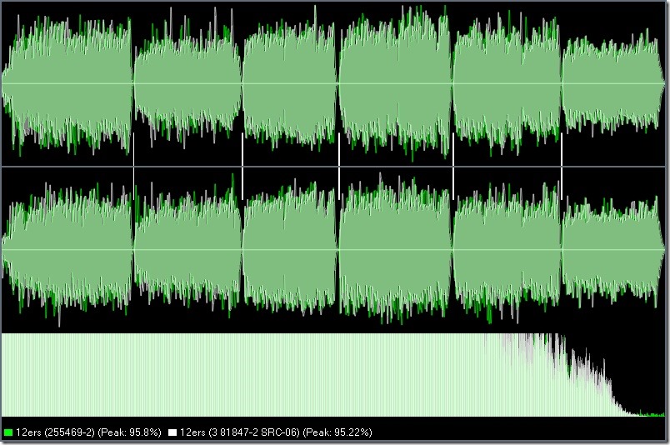Click the frequency spectrum graph at bottom
The height and width of the screenshot is (445, 670).
(333, 375)
